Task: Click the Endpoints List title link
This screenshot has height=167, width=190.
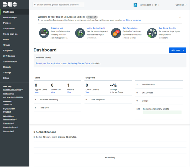Action: tap(57, 28)
